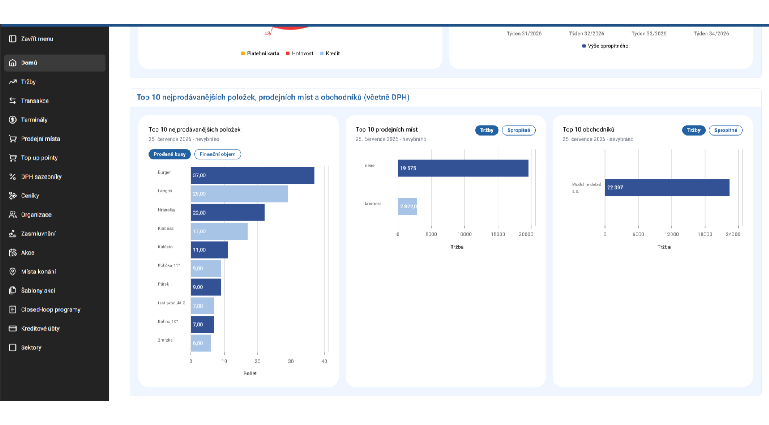Click the Terminály dollar icon
This screenshot has width=769, height=425.
tap(13, 120)
